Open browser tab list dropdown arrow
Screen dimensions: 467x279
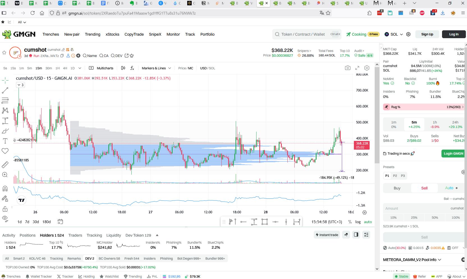tap(415, 3)
